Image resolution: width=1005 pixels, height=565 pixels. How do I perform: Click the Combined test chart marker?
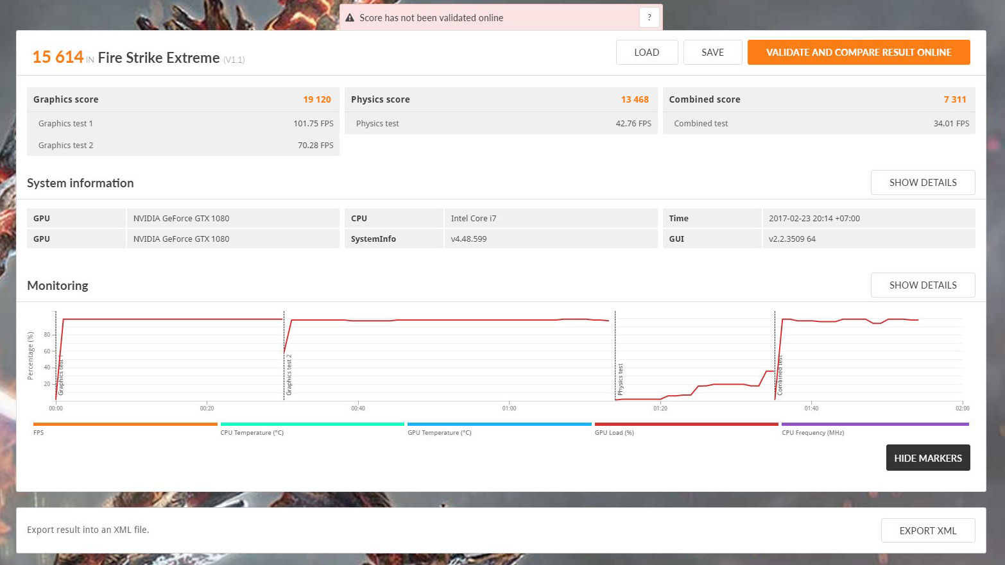(780, 376)
